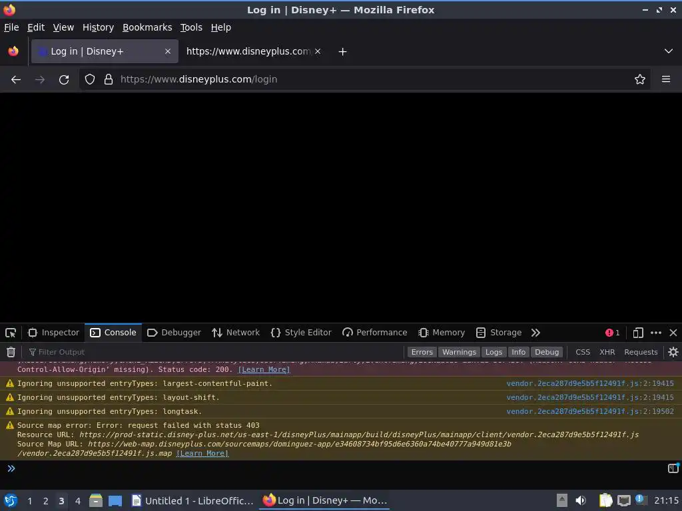Open the Edit menu
Image resolution: width=682 pixels, height=511 pixels.
click(36, 27)
